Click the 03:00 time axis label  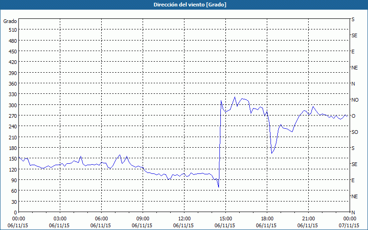(x=60, y=219)
